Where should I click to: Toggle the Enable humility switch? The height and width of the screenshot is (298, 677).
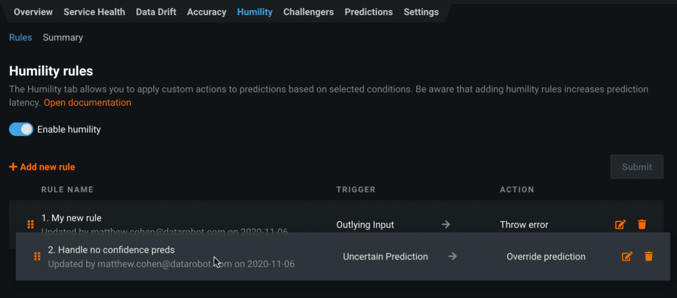pos(21,129)
